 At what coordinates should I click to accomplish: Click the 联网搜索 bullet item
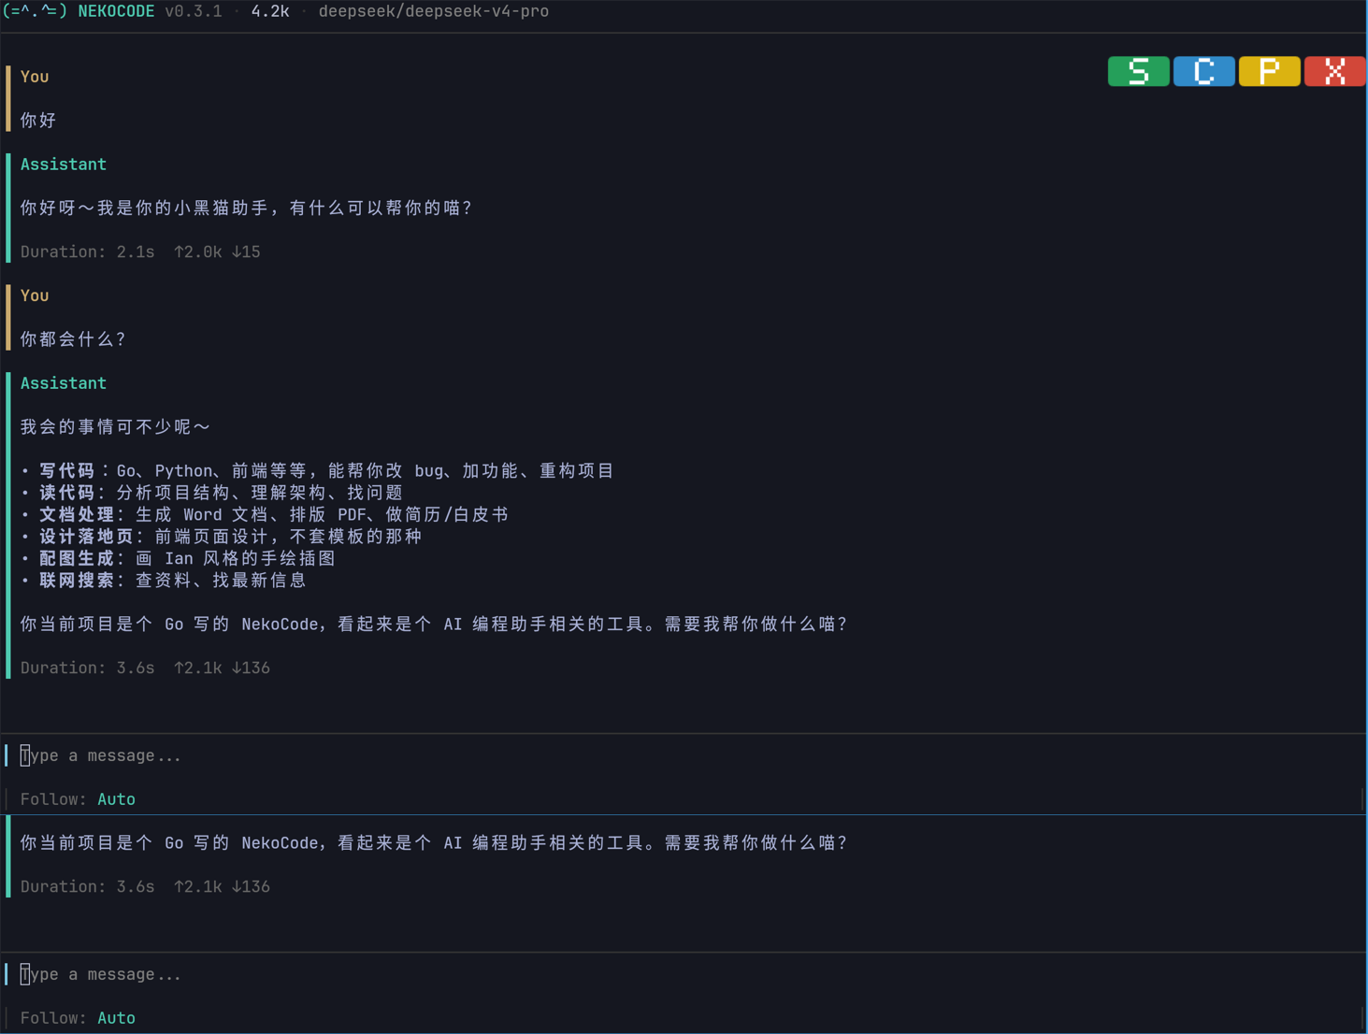click(x=164, y=581)
